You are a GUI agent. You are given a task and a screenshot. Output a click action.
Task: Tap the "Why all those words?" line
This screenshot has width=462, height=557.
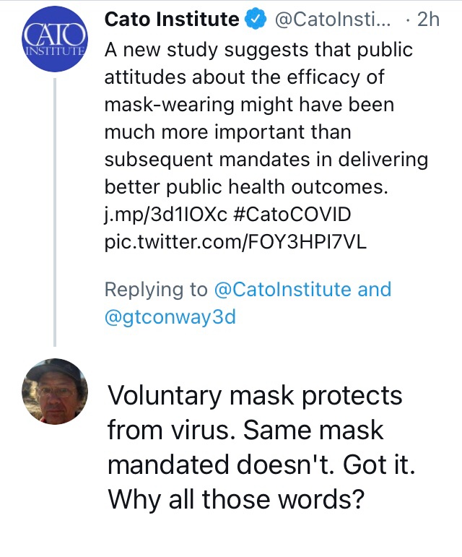[x=234, y=499]
